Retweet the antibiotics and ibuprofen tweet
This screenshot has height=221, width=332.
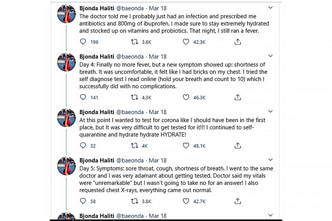pos(135,42)
